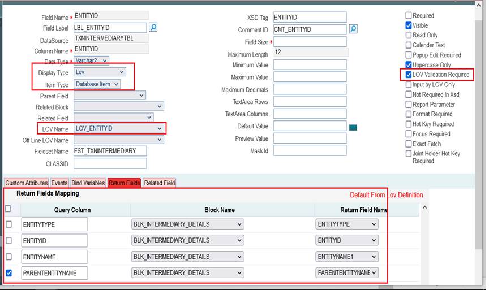Viewport: 489px width, 290px height.
Task: Check the Format Required checkbox
Action: coord(409,114)
